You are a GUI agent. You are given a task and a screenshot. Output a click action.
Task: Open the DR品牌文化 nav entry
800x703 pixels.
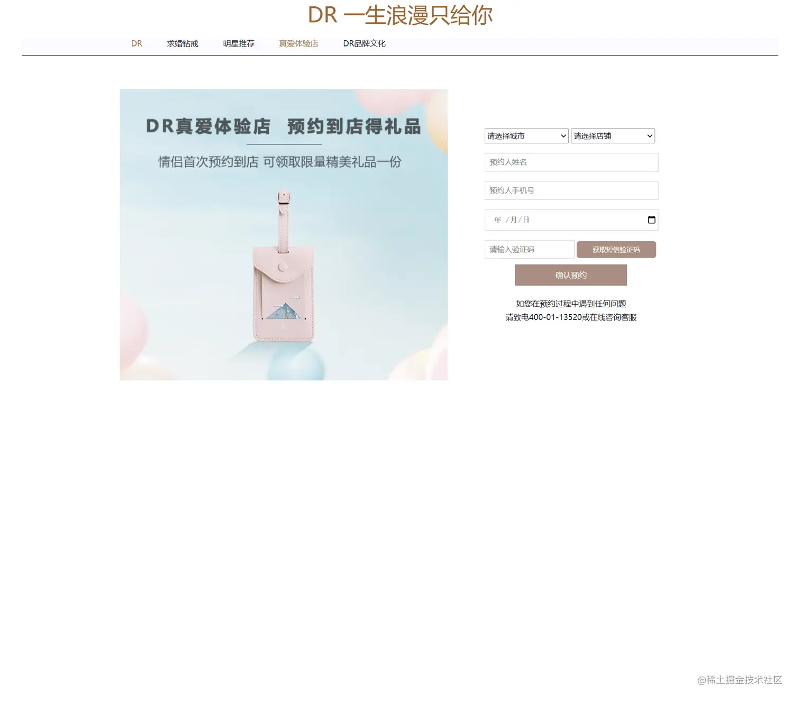click(364, 43)
